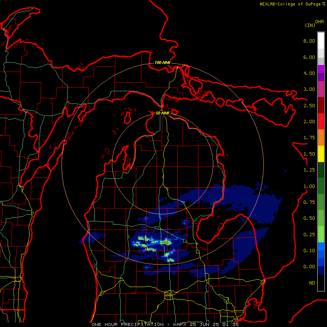Click the 0.75 legend value
Screen dimensions: 327x327
309,202
